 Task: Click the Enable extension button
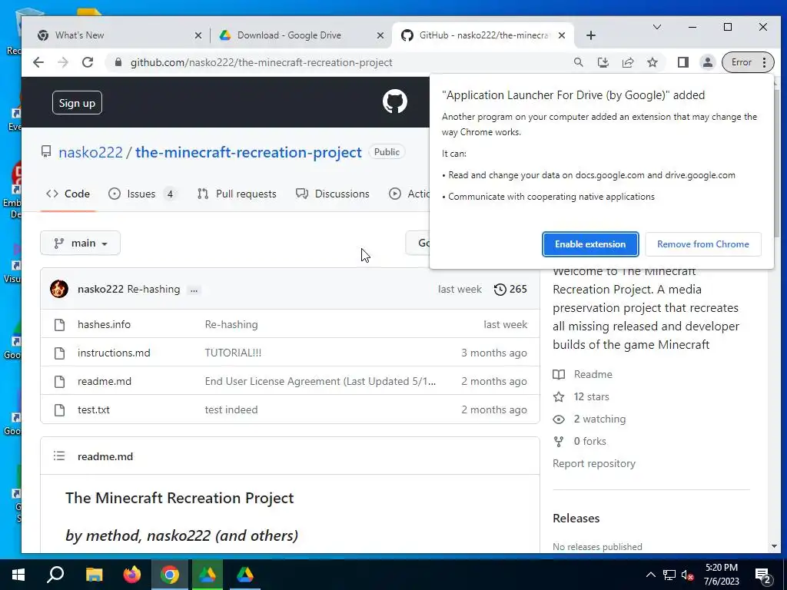[x=590, y=244]
